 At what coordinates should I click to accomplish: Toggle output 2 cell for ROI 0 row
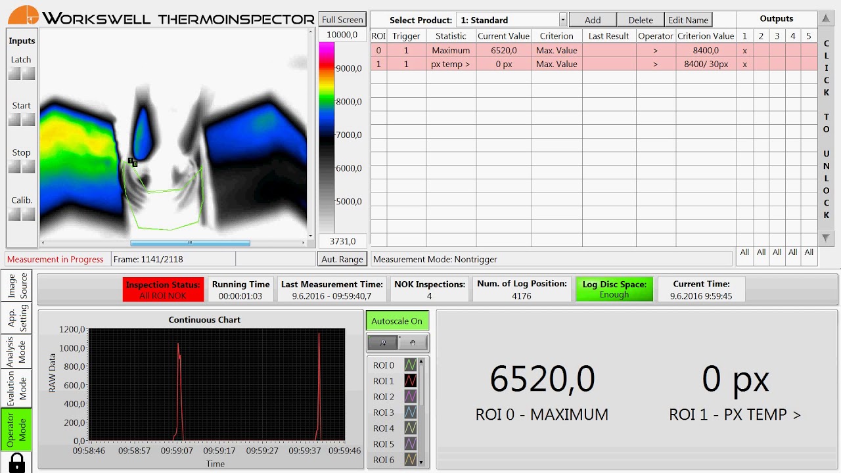761,51
